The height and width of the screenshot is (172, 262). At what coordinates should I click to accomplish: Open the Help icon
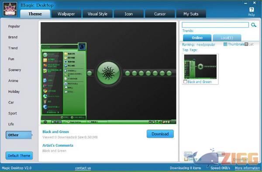[252, 11]
